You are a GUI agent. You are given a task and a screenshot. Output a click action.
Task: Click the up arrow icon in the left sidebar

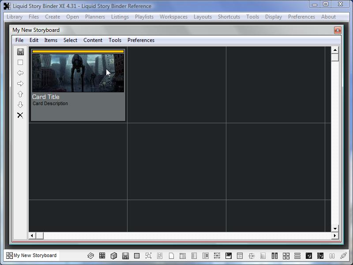click(x=20, y=94)
